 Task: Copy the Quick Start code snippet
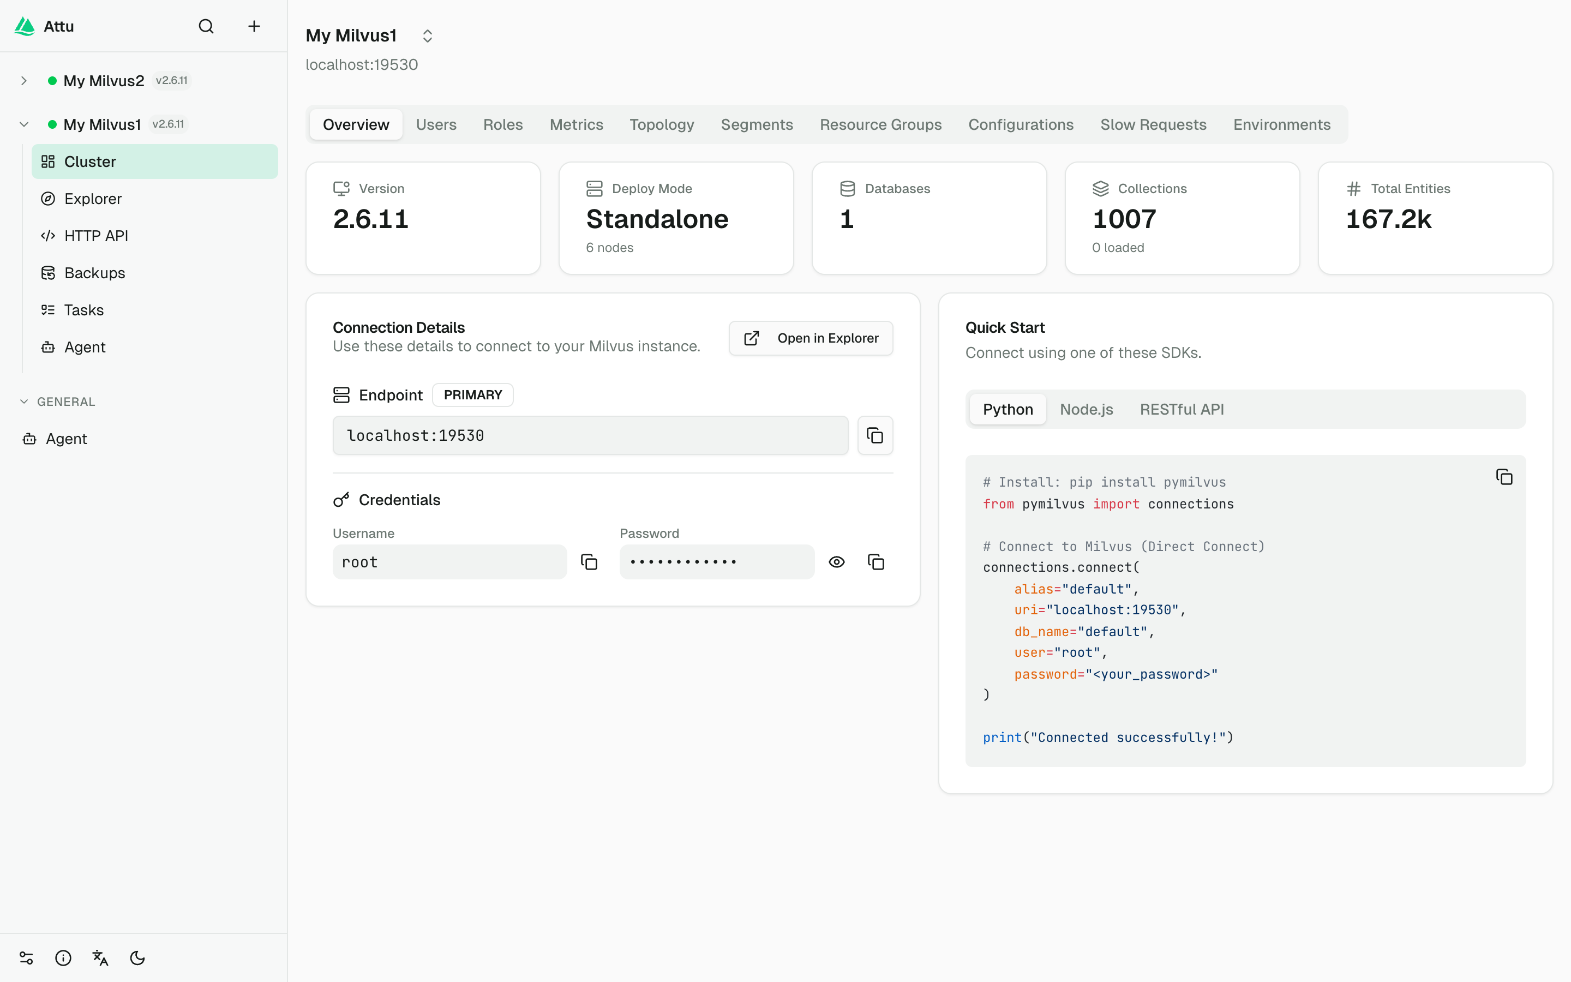[1504, 477]
